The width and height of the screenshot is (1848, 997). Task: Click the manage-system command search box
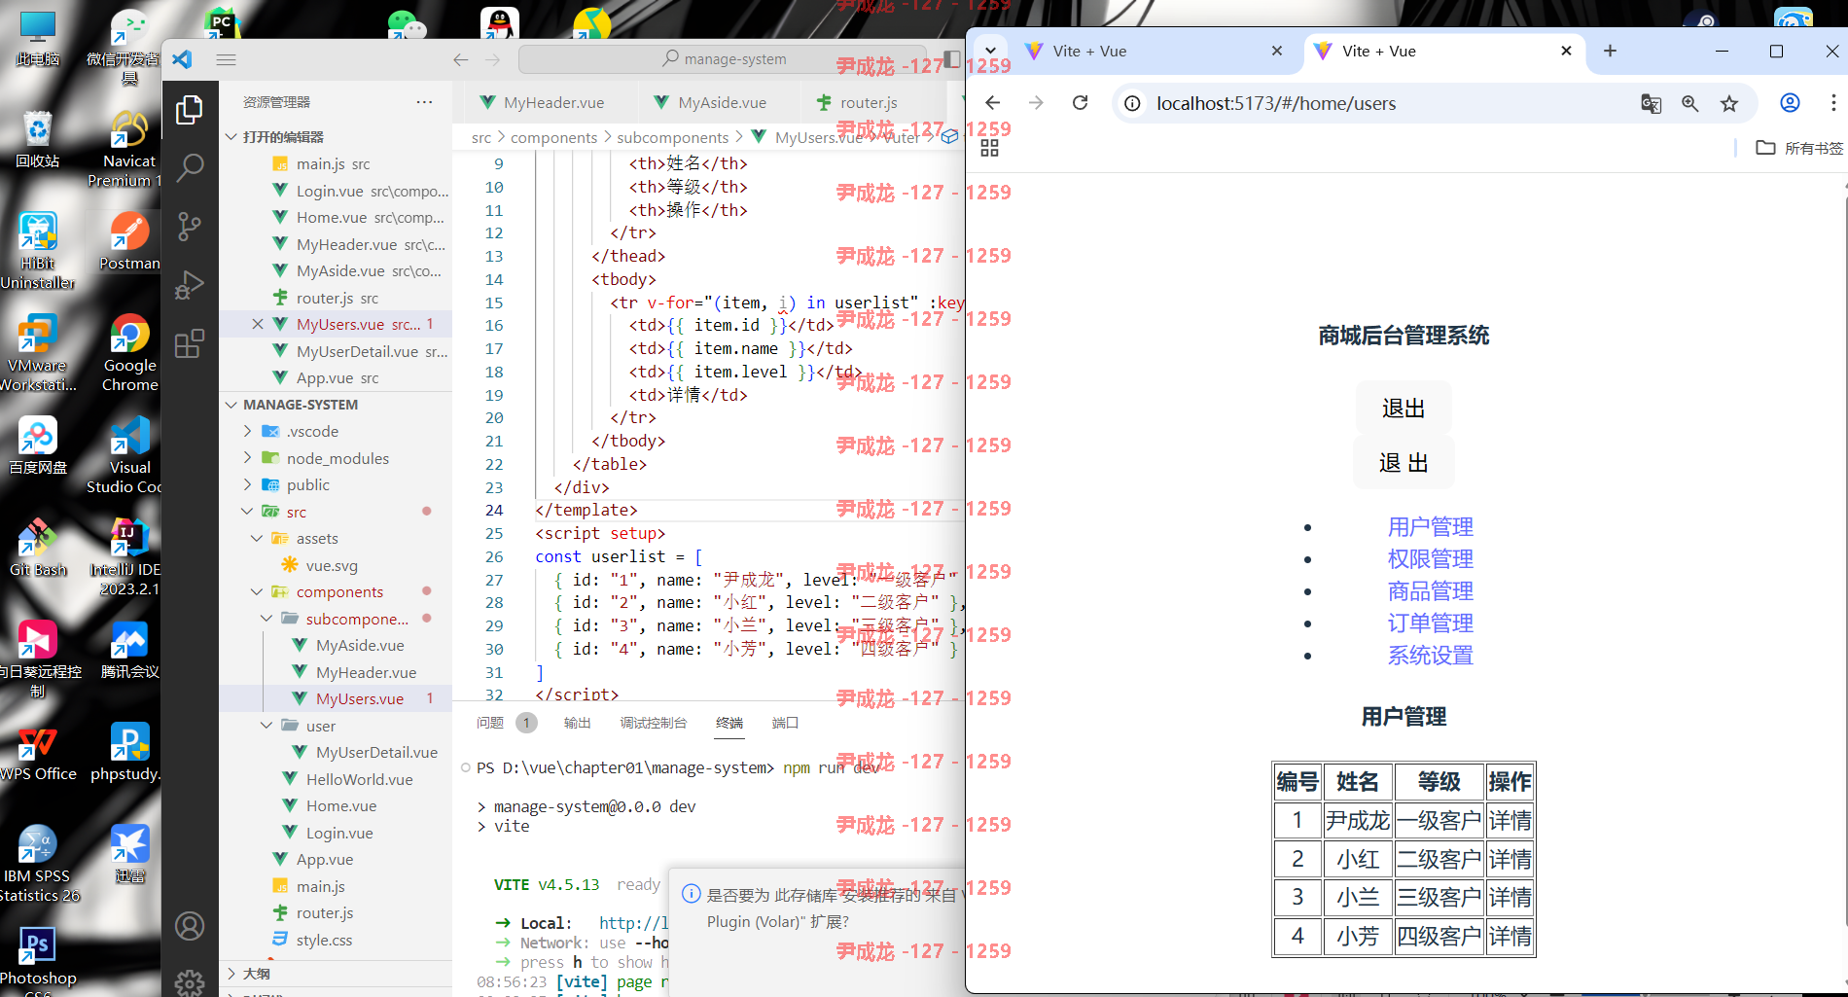click(725, 59)
